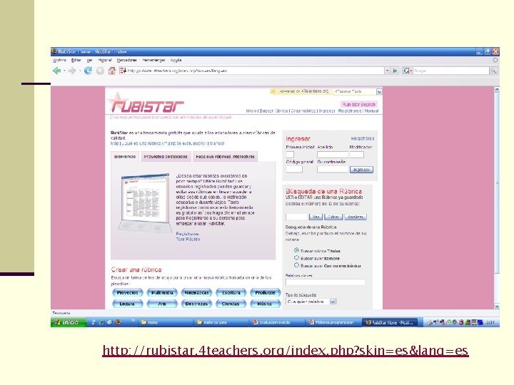Choose the Multimedia rubric category

[162, 292]
